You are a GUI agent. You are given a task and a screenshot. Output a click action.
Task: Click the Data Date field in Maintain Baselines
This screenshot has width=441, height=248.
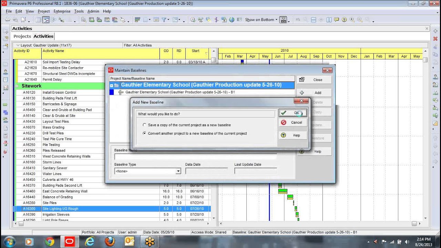coord(206,171)
